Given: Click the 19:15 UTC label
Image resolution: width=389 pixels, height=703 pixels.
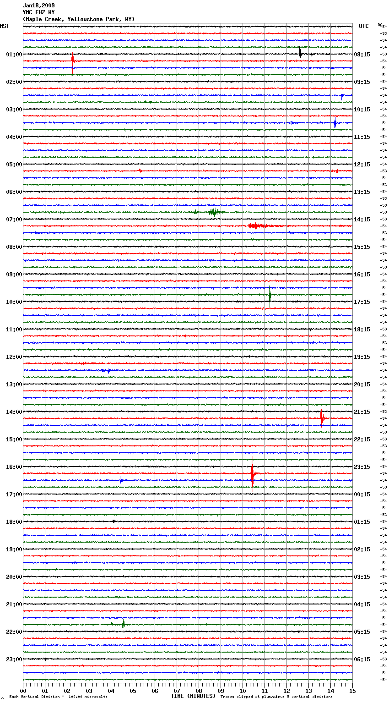Looking at the screenshot, I should [x=362, y=357].
